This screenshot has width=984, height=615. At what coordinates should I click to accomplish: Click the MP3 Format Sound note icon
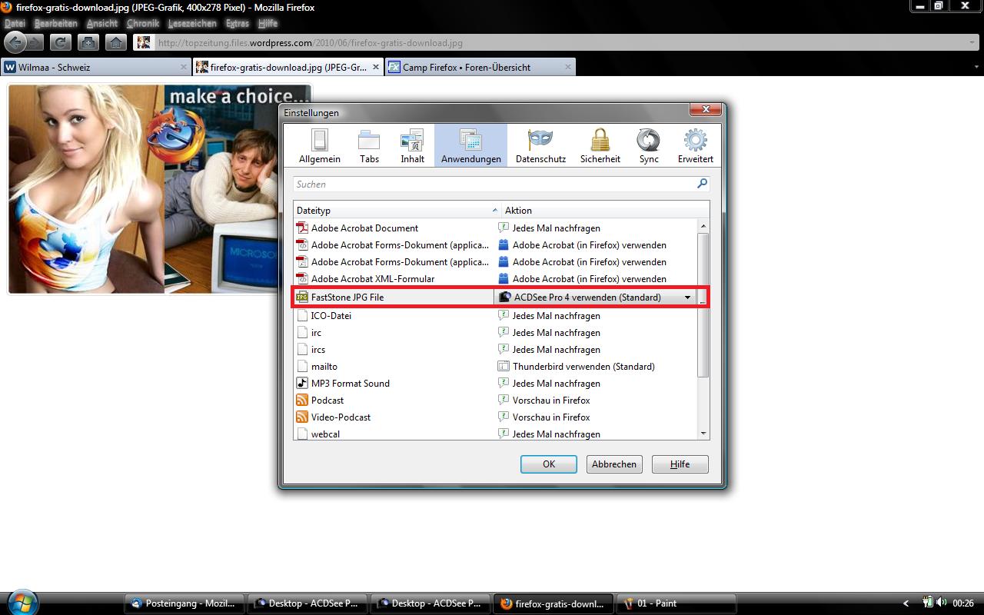pos(302,384)
